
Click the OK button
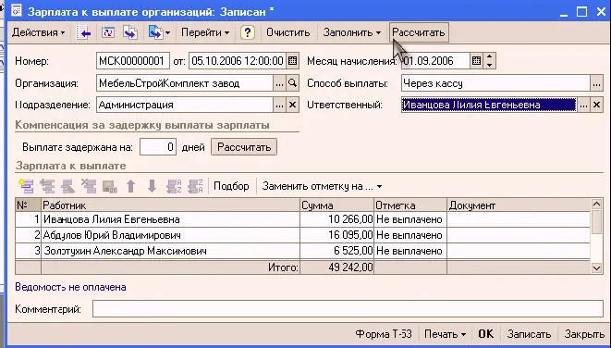(x=485, y=334)
